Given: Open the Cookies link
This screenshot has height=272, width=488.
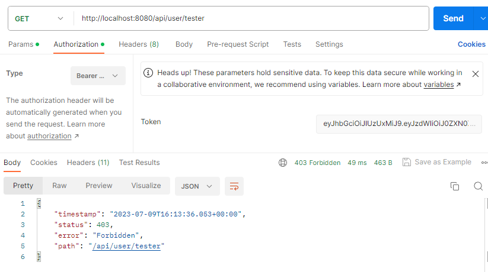Looking at the screenshot, I should (471, 44).
